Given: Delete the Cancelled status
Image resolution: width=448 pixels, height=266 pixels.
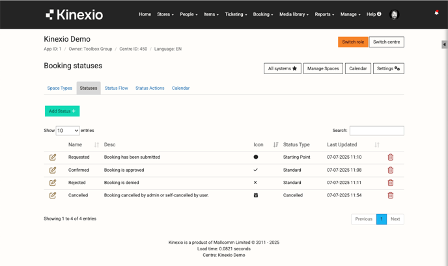Looking at the screenshot, I should tap(391, 195).
